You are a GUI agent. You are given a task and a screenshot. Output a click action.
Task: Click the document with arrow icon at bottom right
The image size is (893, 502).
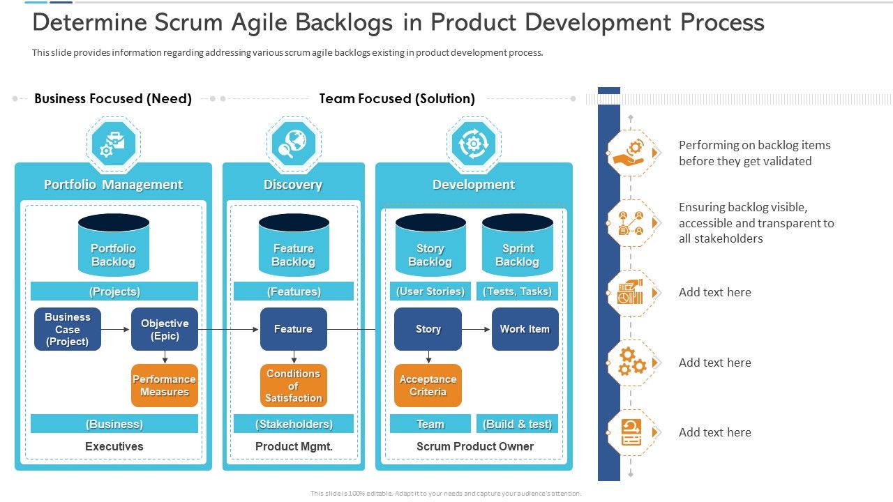[x=630, y=432]
